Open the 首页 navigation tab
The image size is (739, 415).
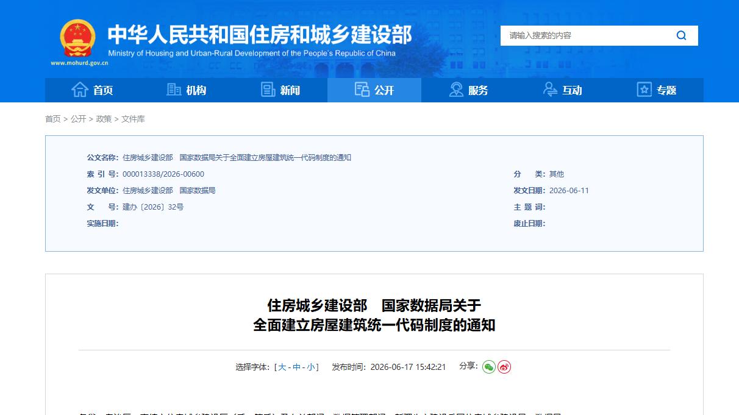tap(92, 90)
